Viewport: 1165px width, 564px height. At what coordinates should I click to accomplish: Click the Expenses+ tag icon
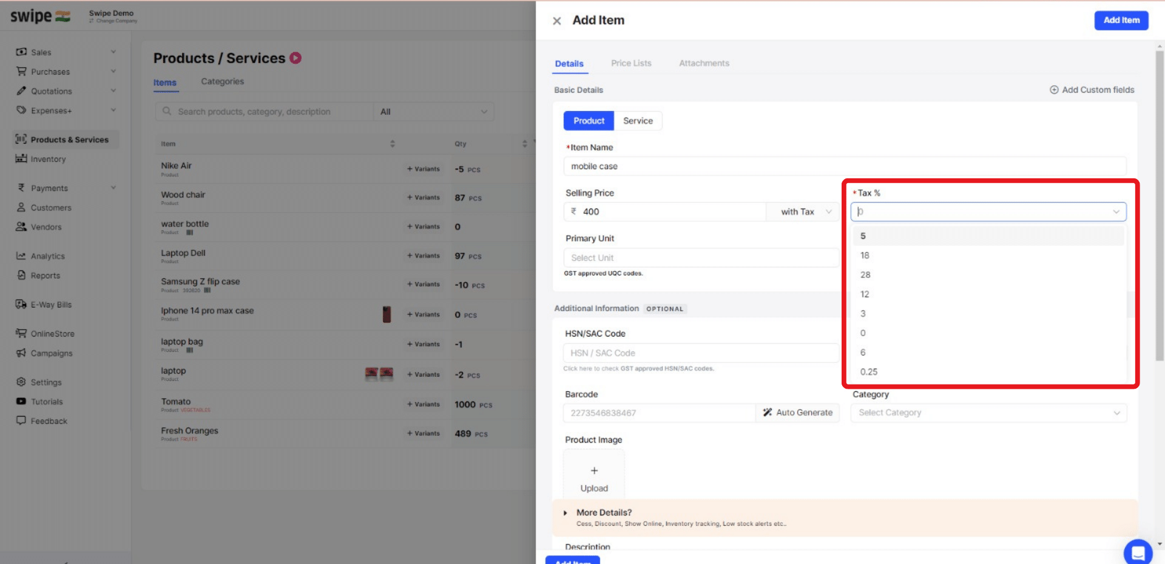21,110
